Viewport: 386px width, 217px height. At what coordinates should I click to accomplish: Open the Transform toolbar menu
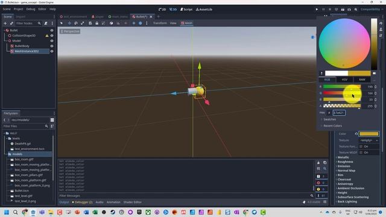(160, 23)
